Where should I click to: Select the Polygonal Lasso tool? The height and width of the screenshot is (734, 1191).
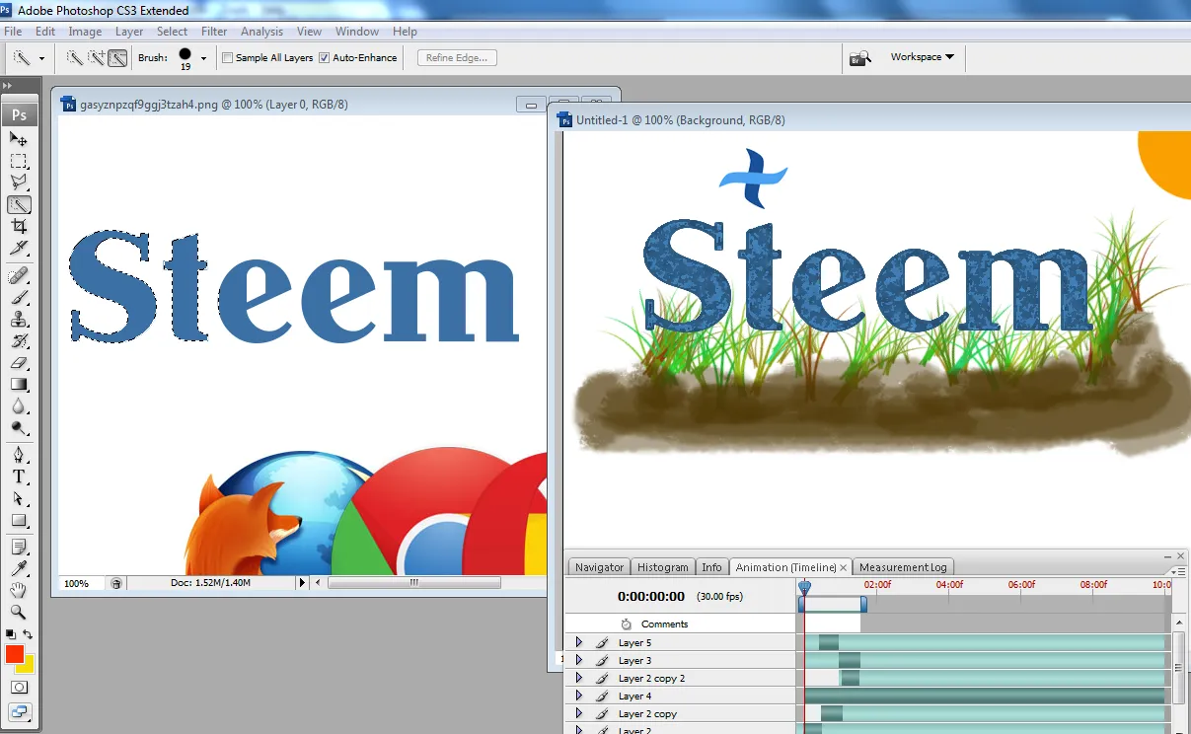(x=19, y=183)
